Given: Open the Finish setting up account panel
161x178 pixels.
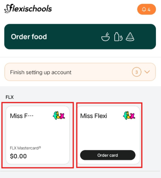Looking at the screenshot, I should 80,72.
